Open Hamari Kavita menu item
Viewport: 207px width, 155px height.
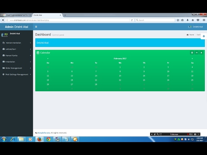click(16, 56)
